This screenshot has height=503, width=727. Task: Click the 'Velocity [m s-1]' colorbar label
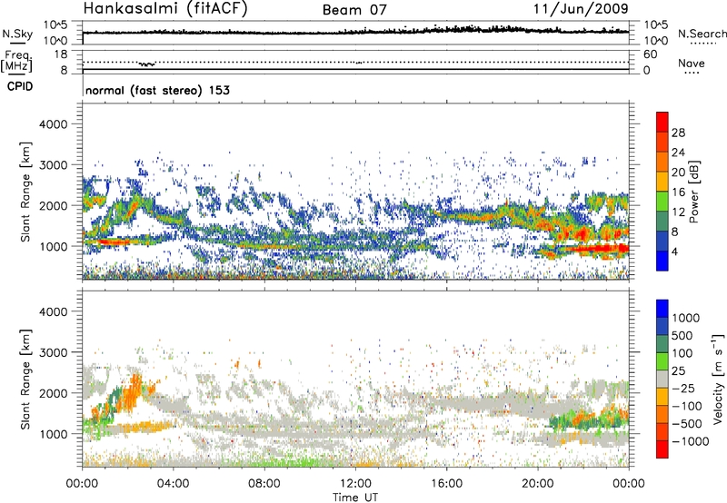(x=718, y=379)
